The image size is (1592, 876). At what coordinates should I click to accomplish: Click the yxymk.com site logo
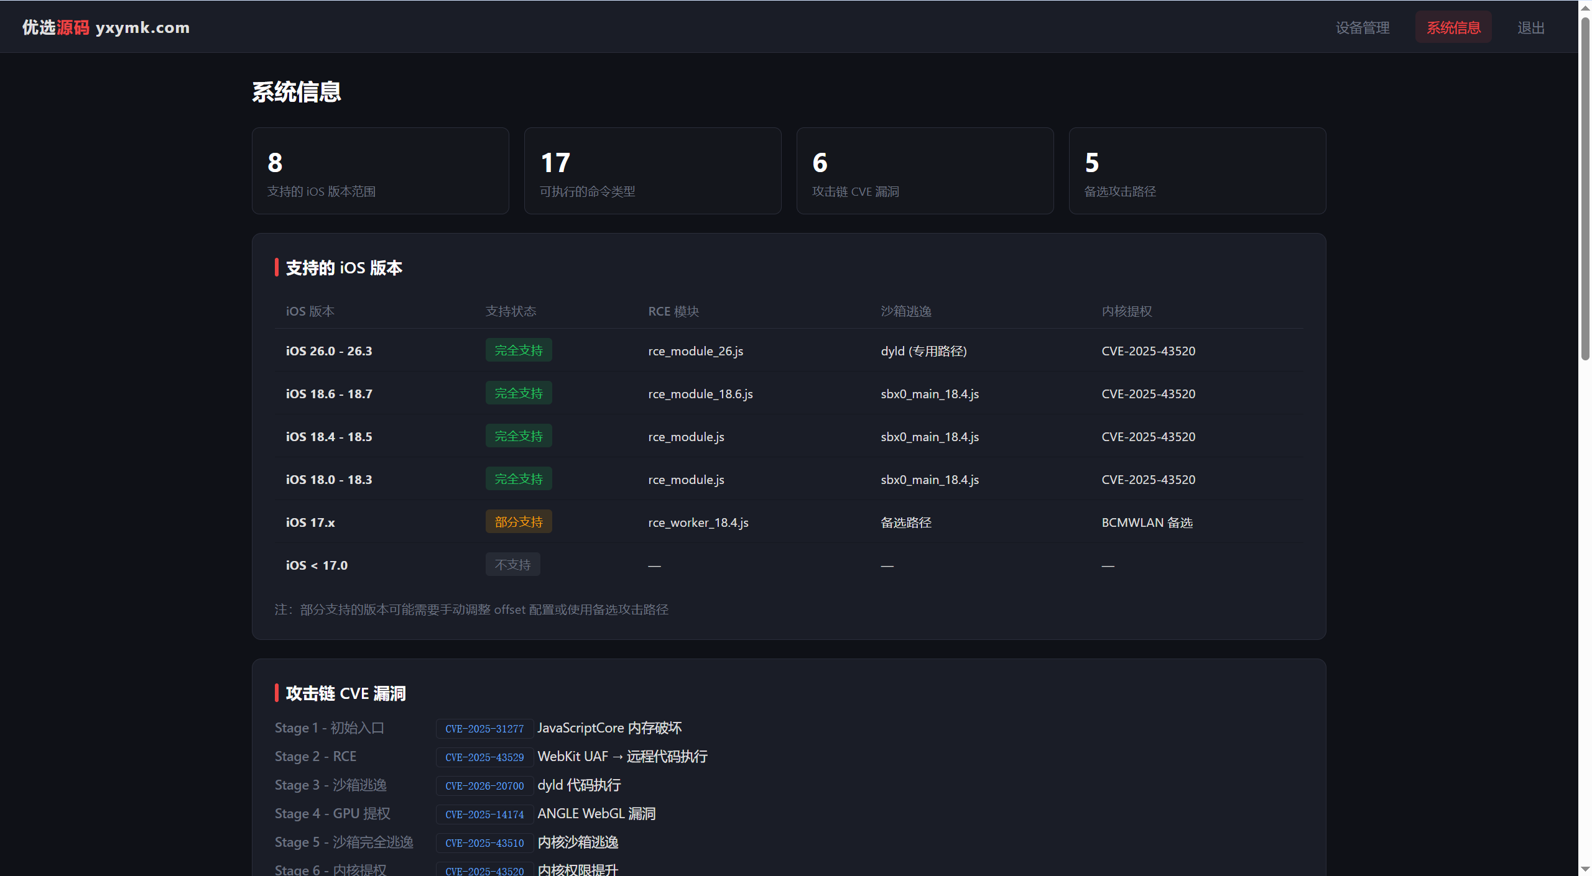(x=106, y=27)
